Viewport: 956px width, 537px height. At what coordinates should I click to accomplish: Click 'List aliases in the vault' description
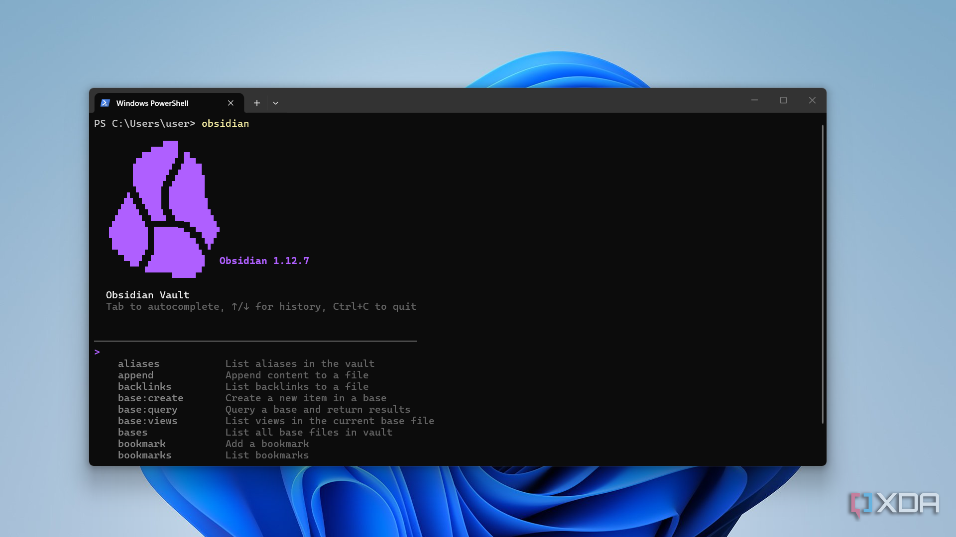(300, 363)
